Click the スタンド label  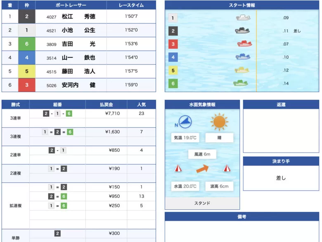click(202, 203)
